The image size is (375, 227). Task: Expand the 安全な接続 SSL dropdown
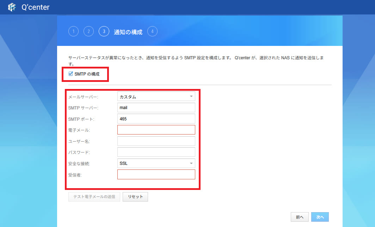(x=156, y=163)
